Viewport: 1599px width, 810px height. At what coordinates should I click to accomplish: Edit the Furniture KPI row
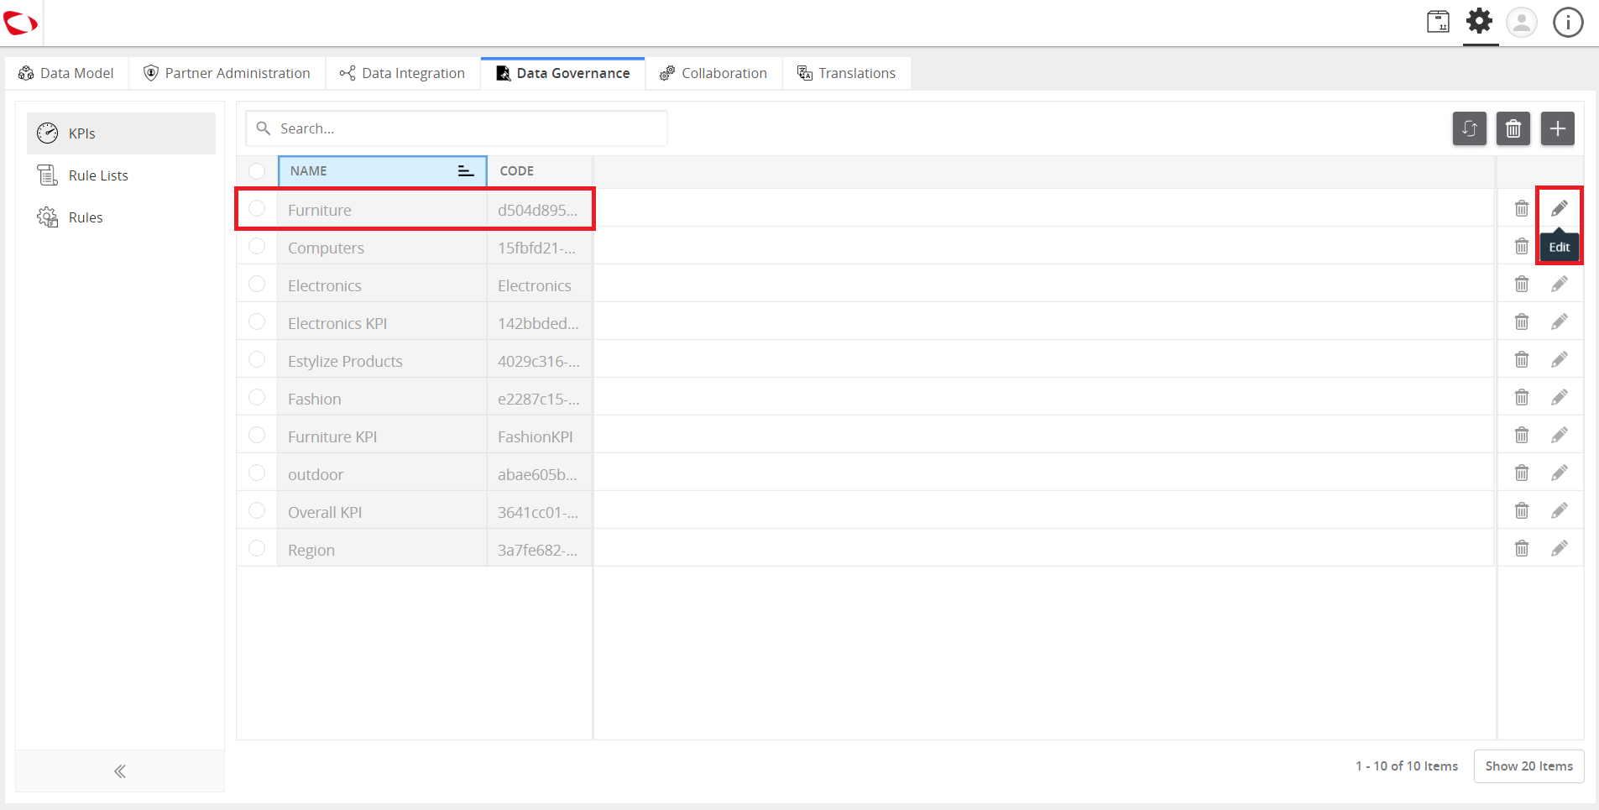click(x=1559, y=435)
